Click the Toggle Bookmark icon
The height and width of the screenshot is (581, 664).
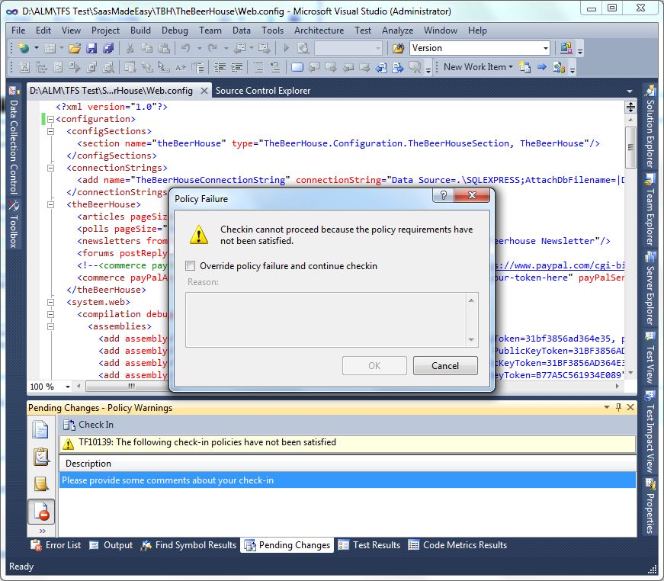tap(297, 67)
